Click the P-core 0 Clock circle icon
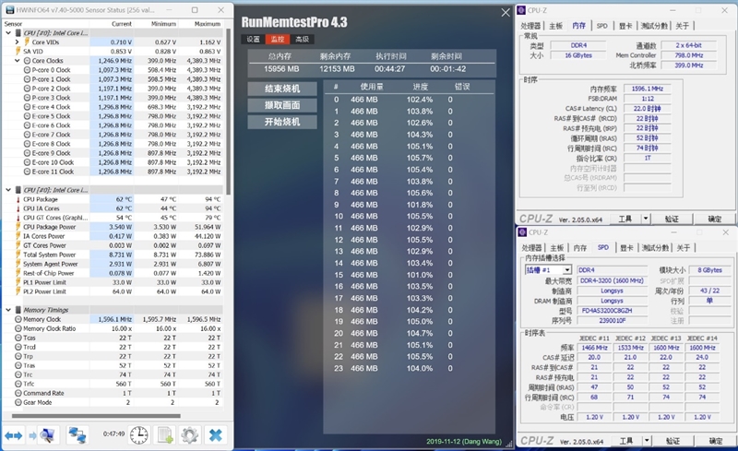Image resolution: width=738 pixels, height=451 pixels. [27, 70]
